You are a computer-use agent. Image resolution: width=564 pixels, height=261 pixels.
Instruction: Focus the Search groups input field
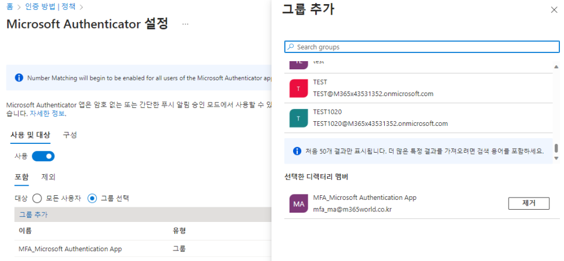[422, 47]
